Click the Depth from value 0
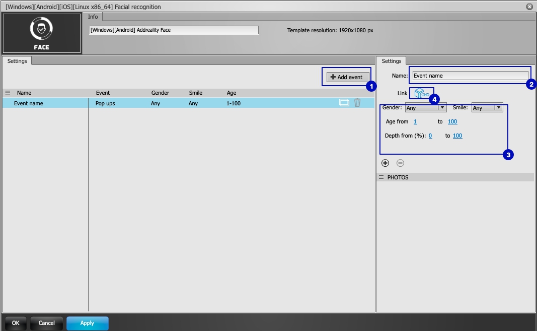537x331 pixels. point(430,136)
